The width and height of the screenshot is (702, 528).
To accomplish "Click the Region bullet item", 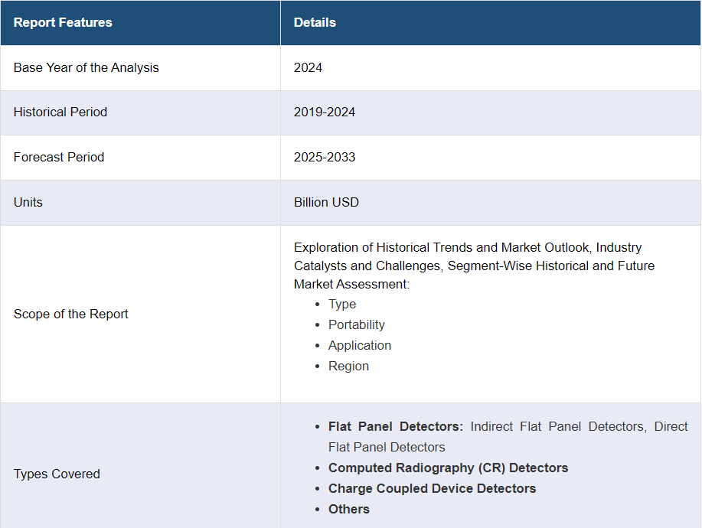I will pyautogui.click(x=348, y=366).
